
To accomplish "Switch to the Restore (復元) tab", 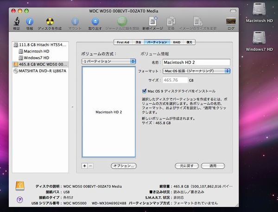I will coord(189,42).
